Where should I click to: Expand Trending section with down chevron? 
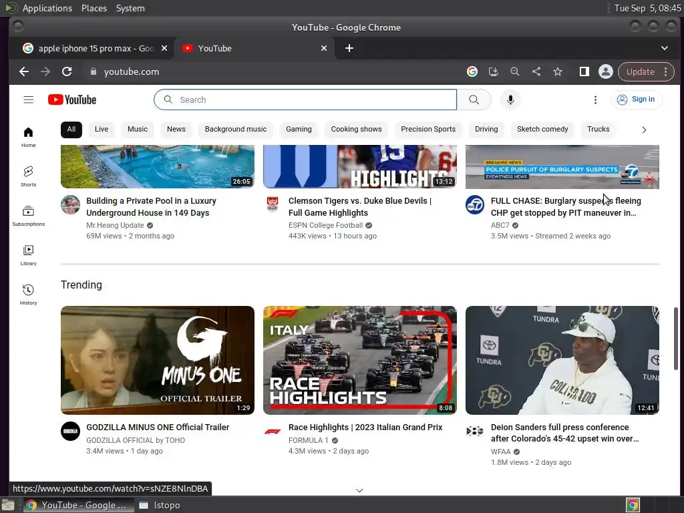(359, 490)
